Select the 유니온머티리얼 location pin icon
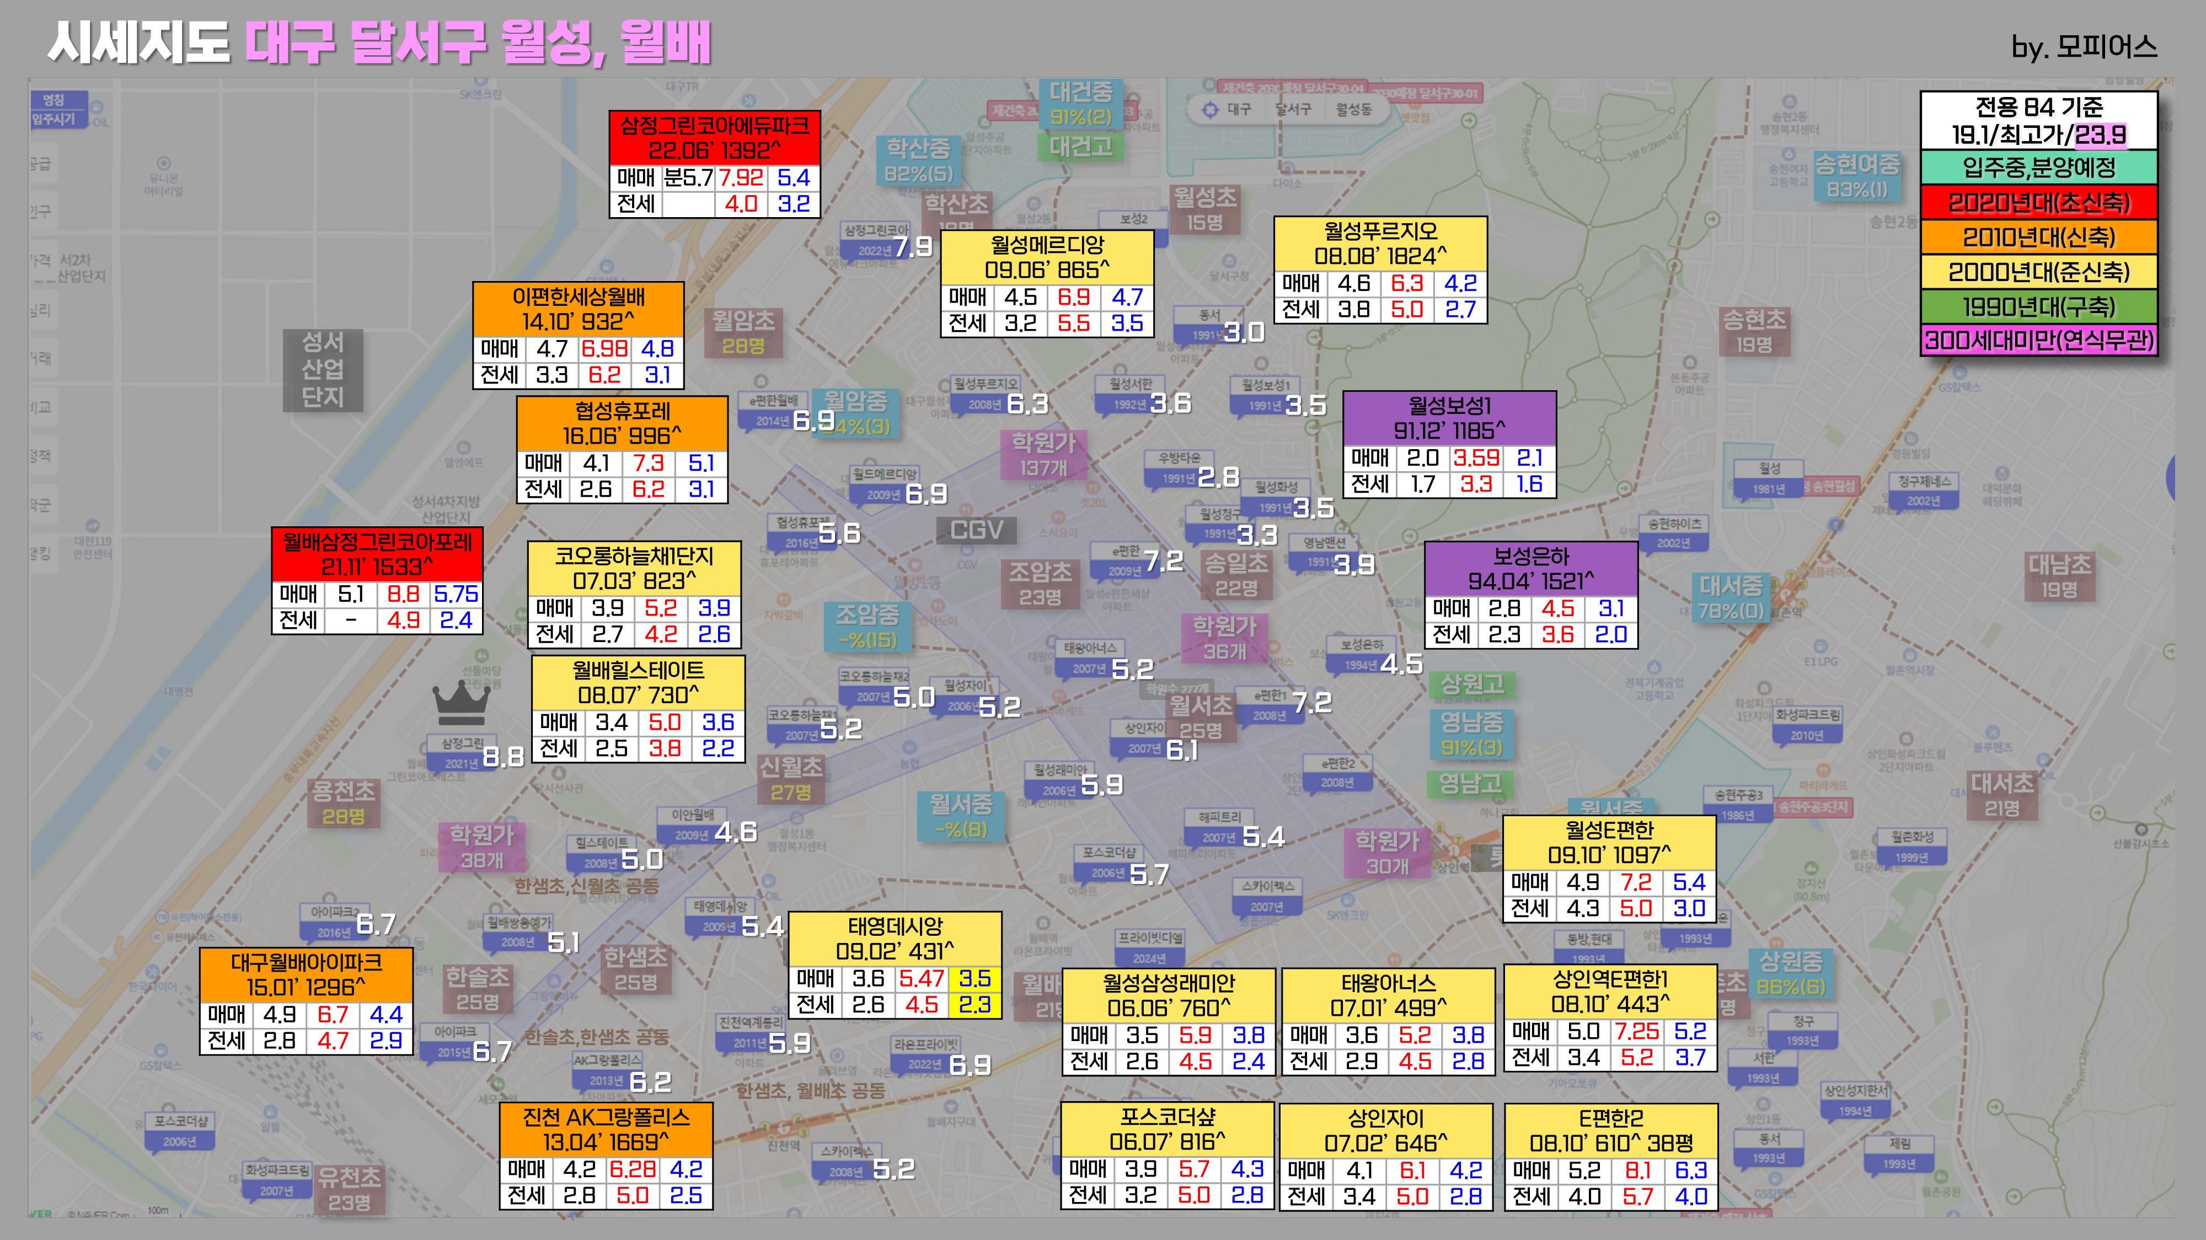2206x1240 pixels. click(x=164, y=163)
